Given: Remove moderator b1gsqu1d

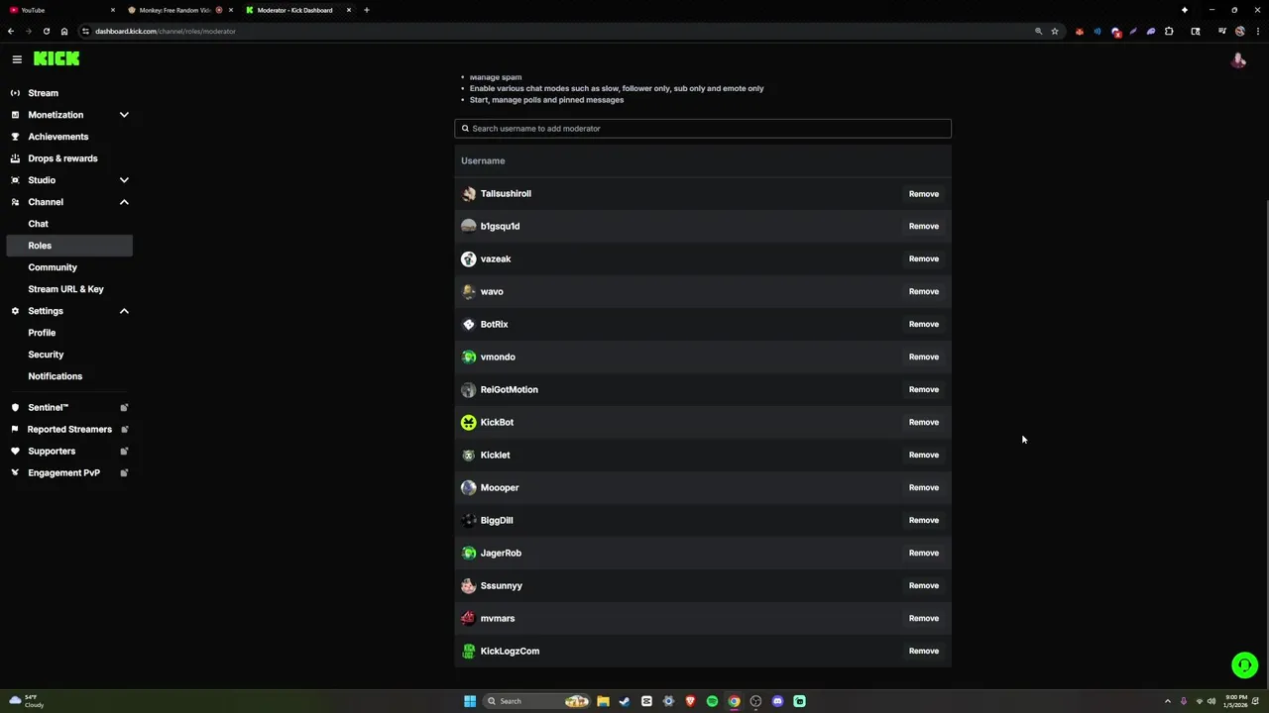Looking at the screenshot, I should coord(923,227).
